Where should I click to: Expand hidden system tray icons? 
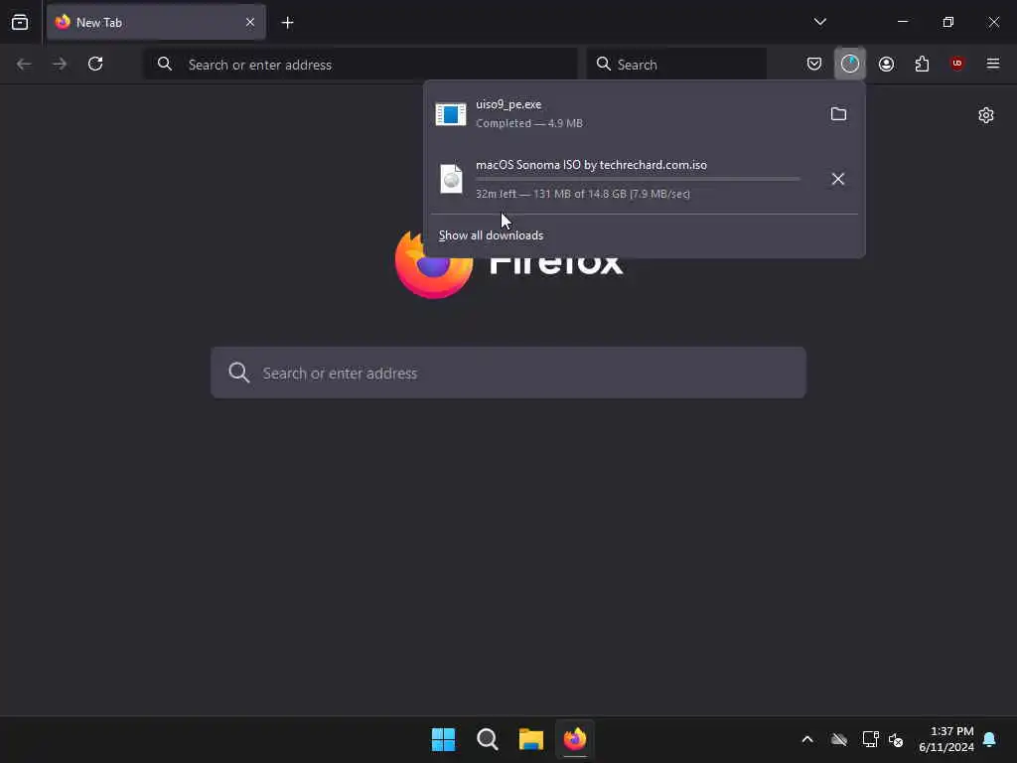(x=807, y=739)
